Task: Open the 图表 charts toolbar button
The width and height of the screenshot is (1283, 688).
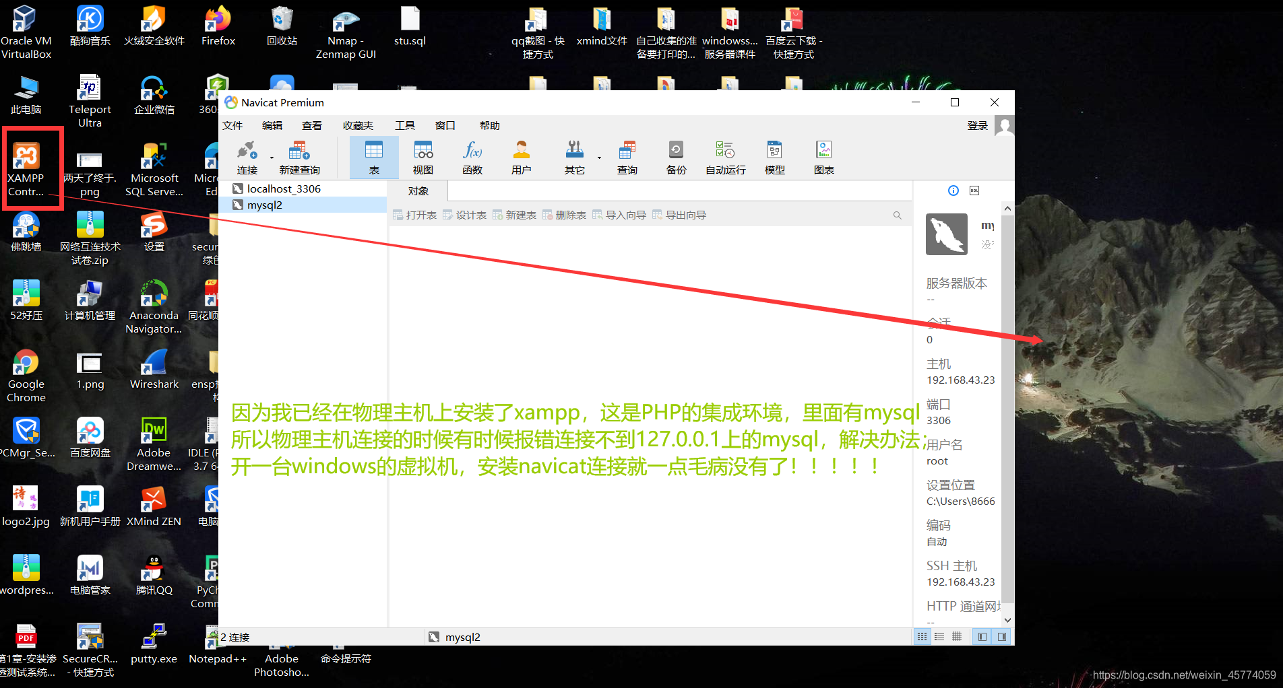Action: point(823,158)
